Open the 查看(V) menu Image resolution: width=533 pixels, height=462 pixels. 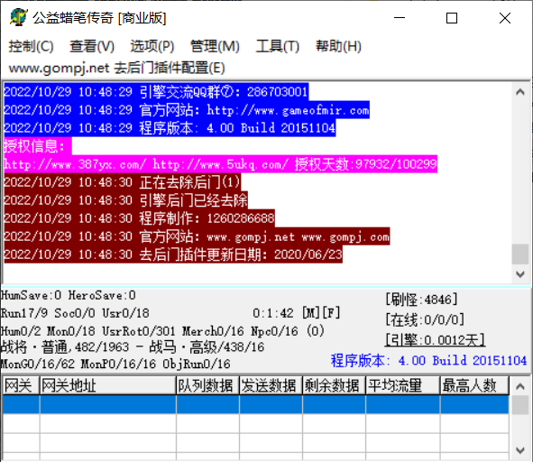click(x=92, y=46)
